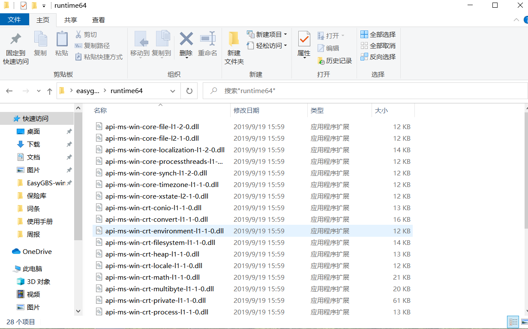528x329 pixels.
Task: Go back with the left arrow
Action: [x=9, y=91]
